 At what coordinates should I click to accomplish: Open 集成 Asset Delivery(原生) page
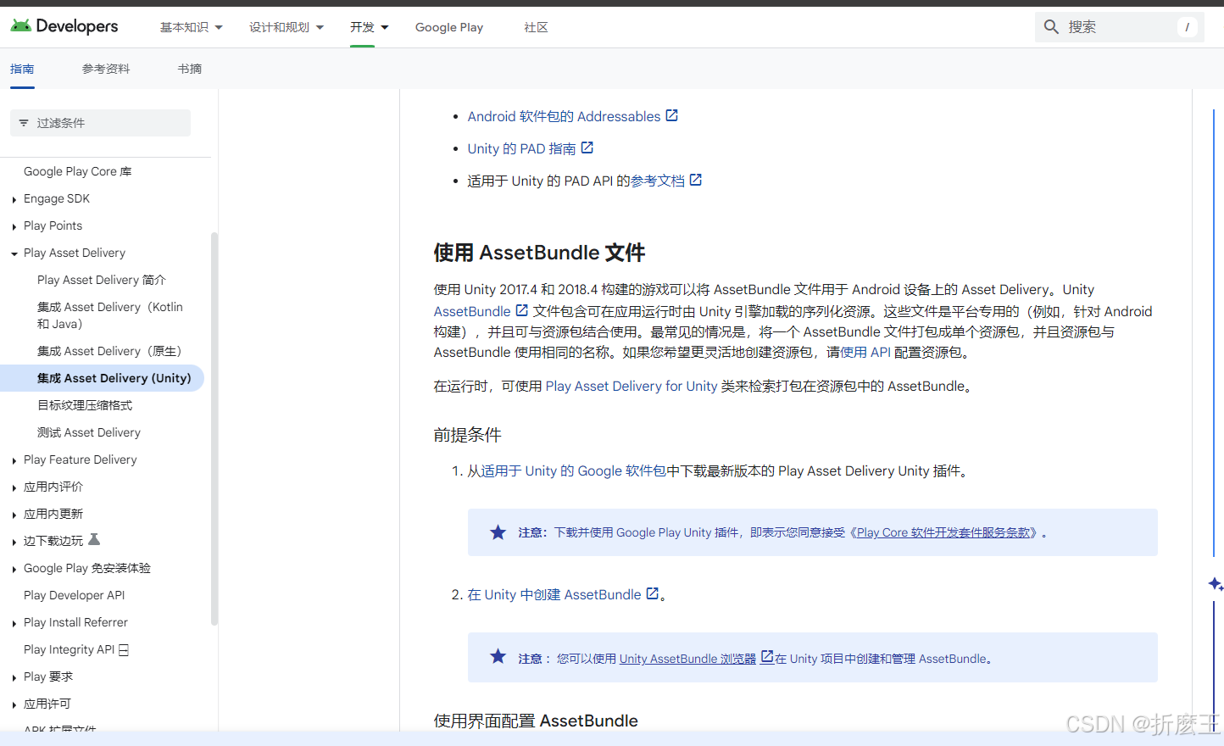[110, 351]
